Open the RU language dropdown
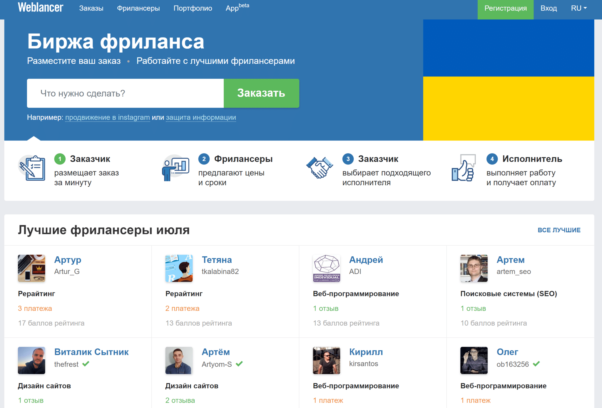Viewport: 602px width, 408px height. [x=578, y=8]
